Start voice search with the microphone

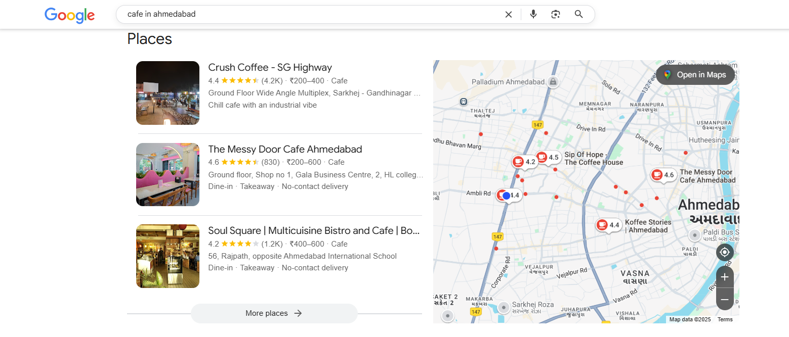coord(533,15)
